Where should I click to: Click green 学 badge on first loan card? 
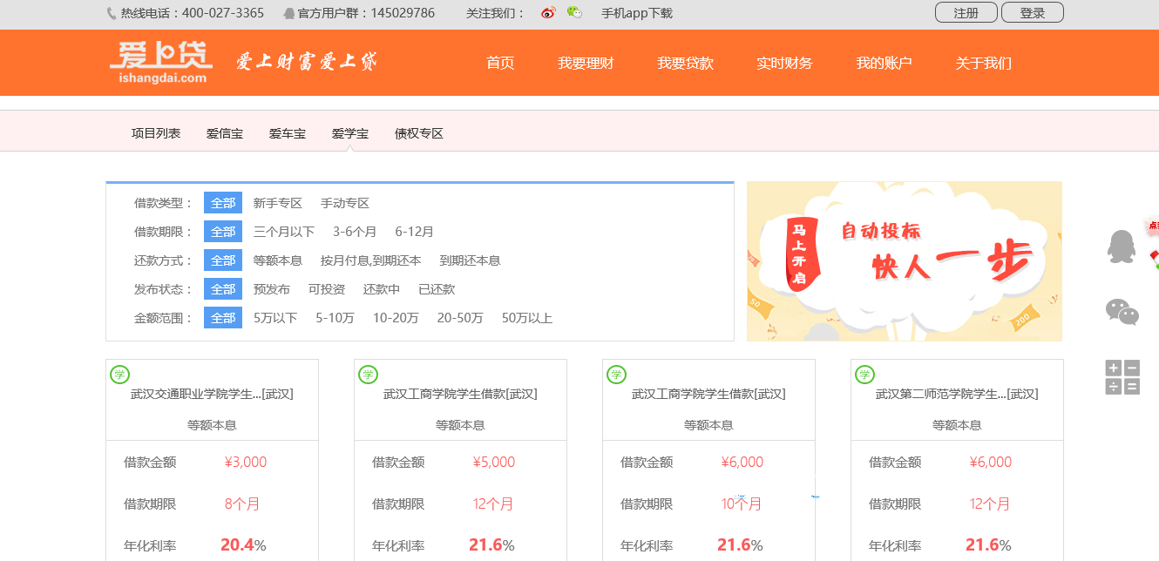pos(119,375)
